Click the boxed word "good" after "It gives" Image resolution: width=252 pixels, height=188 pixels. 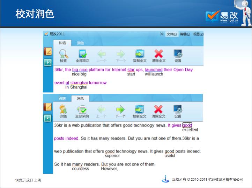187,125
